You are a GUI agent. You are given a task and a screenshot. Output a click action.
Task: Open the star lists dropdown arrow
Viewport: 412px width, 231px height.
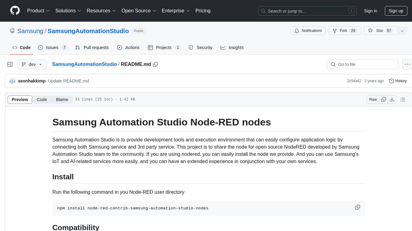(402, 31)
